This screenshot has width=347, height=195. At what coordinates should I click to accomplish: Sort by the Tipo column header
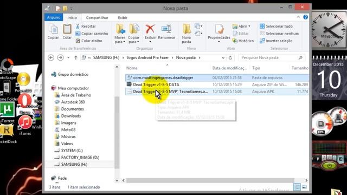tap(256, 68)
